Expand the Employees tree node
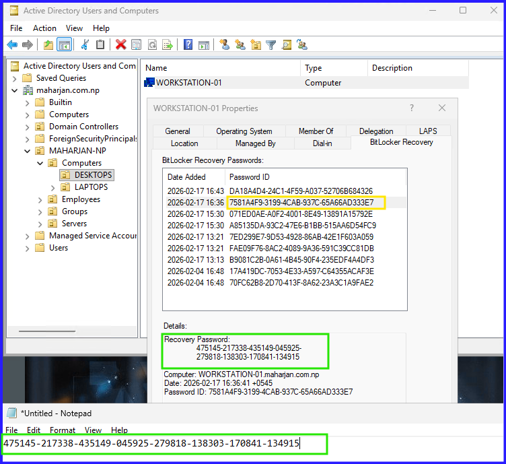The width and height of the screenshot is (506, 464). click(x=40, y=199)
